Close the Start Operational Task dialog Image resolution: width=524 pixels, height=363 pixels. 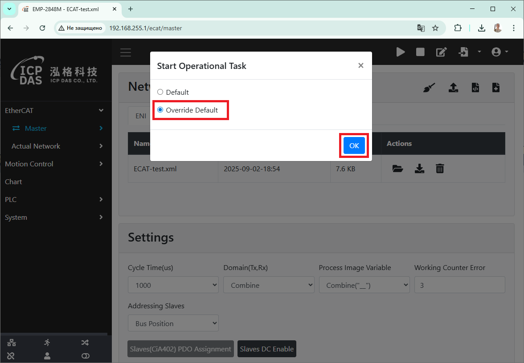pos(360,66)
